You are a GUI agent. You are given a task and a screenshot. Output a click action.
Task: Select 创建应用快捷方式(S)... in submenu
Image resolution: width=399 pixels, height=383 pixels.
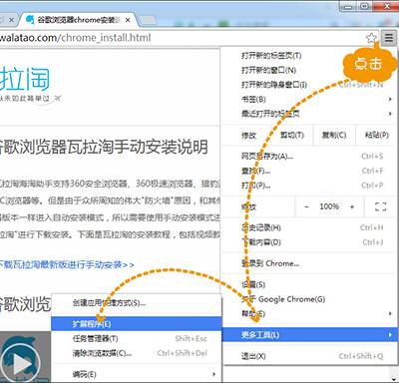pyautogui.click(x=136, y=303)
